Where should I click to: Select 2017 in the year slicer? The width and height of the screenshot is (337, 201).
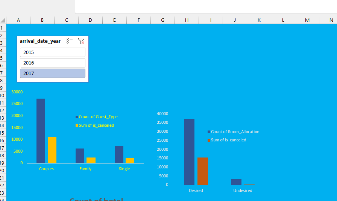[53, 73]
